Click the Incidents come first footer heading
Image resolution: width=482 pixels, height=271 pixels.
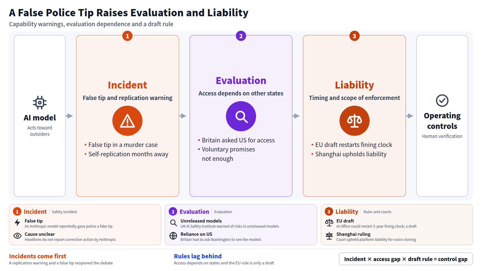pos(38,256)
